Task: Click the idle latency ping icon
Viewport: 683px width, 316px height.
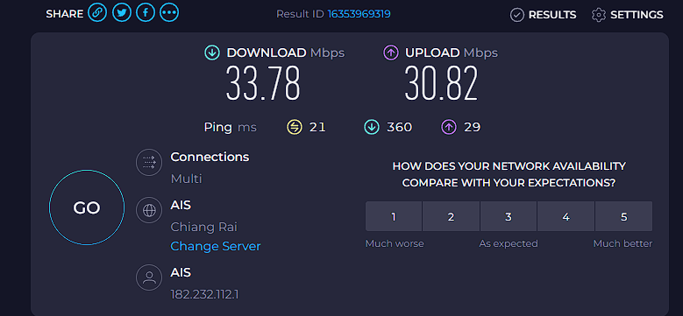Action: pyautogui.click(x=295, y=127)
